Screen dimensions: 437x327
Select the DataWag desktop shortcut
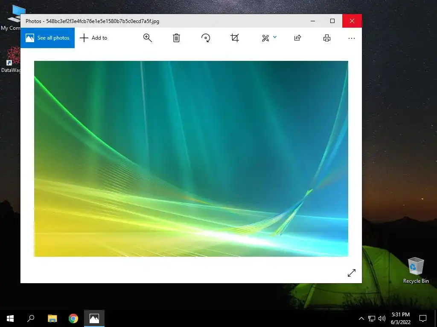pyautogui.click(x=11, y=60)
